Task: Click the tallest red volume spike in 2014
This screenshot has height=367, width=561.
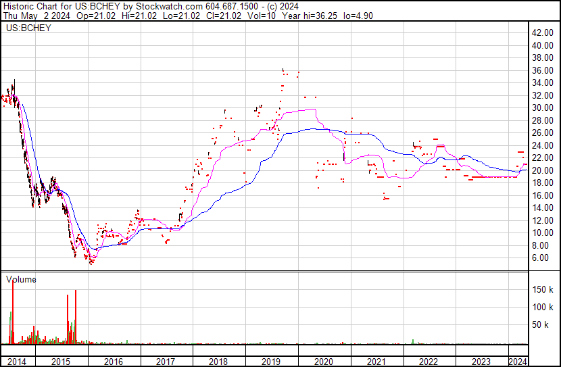Action: 12,311
